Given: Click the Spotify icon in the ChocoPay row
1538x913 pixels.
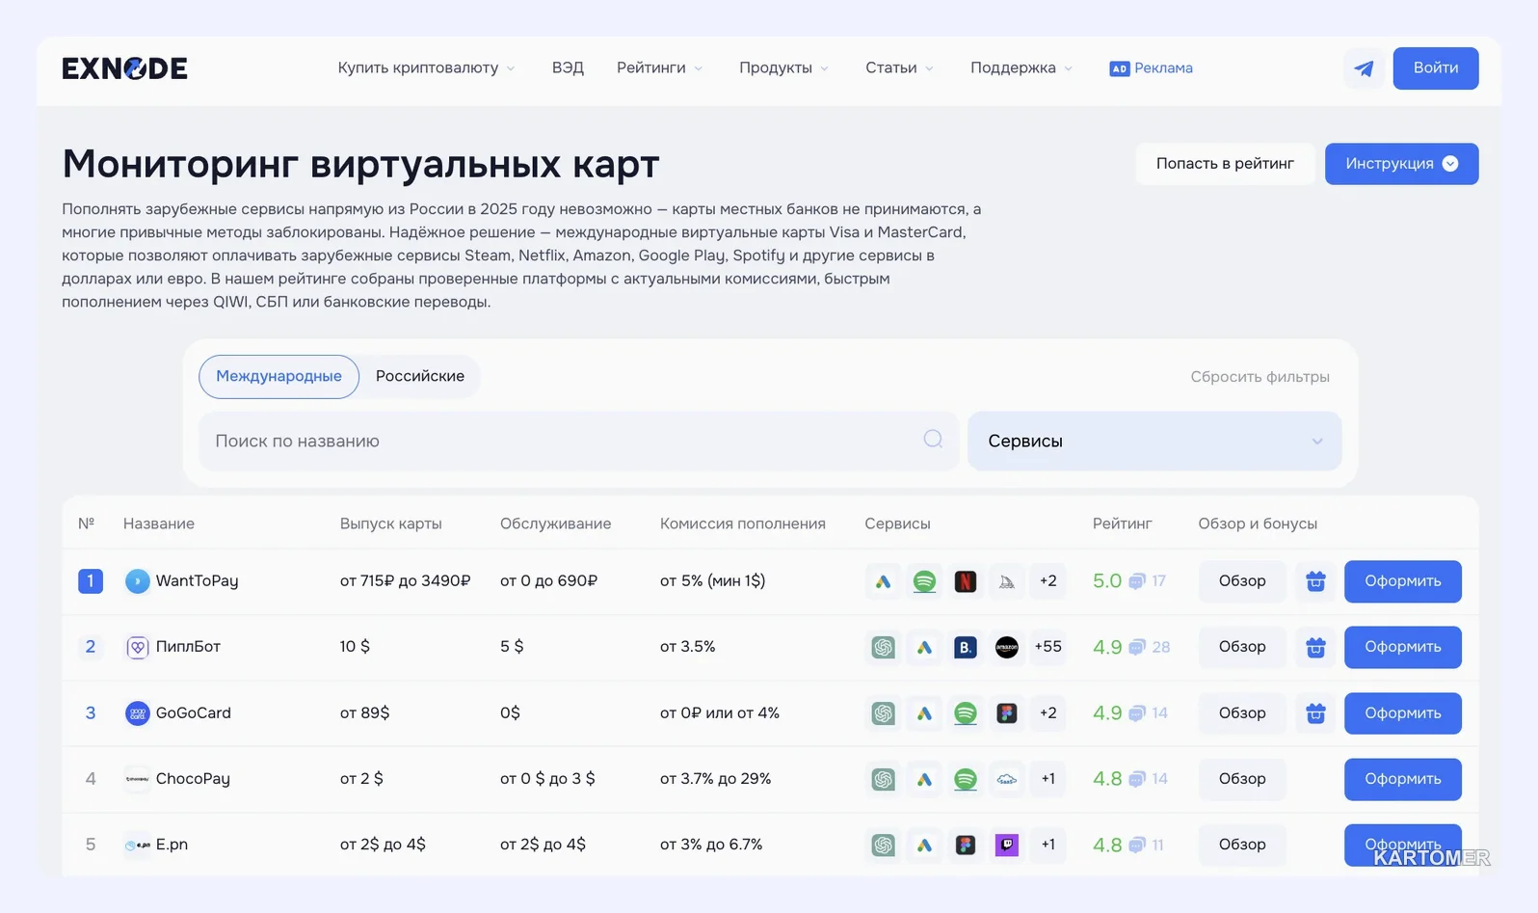Looking at the screenshot, I should pyautogui.click(x=966, y=779).
